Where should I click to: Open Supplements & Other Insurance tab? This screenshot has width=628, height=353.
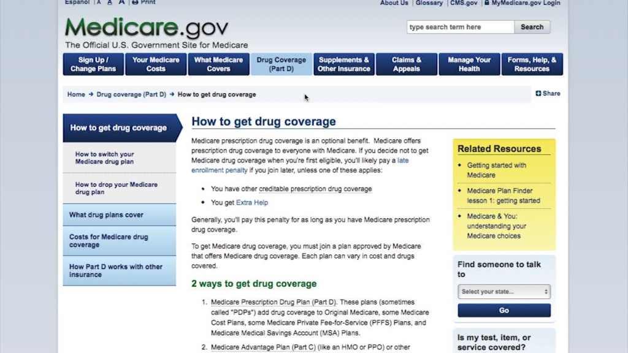344,64
